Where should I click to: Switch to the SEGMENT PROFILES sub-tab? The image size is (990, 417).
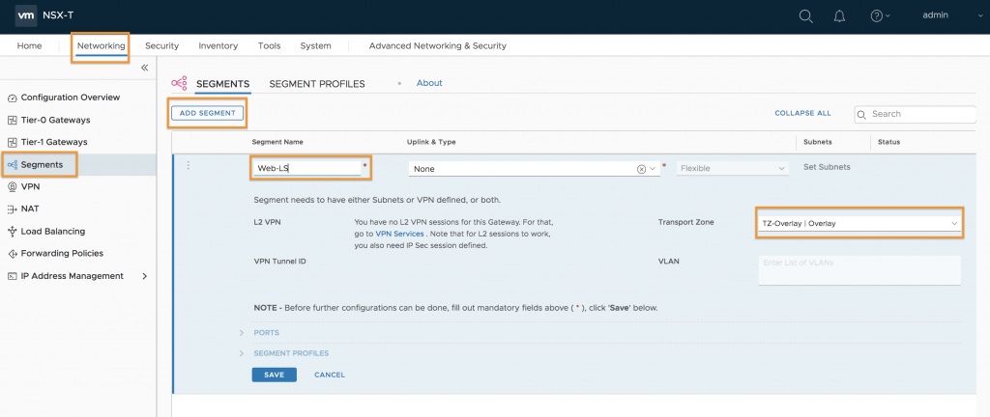317,84
